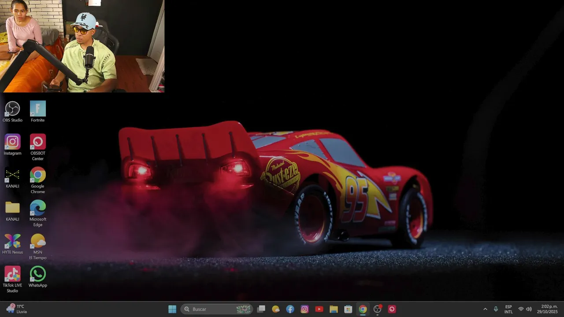Image resolution: width=564 pixels, height=317 pixels.
Task: Open MSN El Tiempo desktop shortcut
Action: [38, 246]
